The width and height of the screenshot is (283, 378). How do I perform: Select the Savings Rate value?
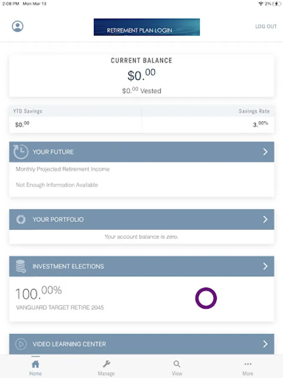click(260, 124)
